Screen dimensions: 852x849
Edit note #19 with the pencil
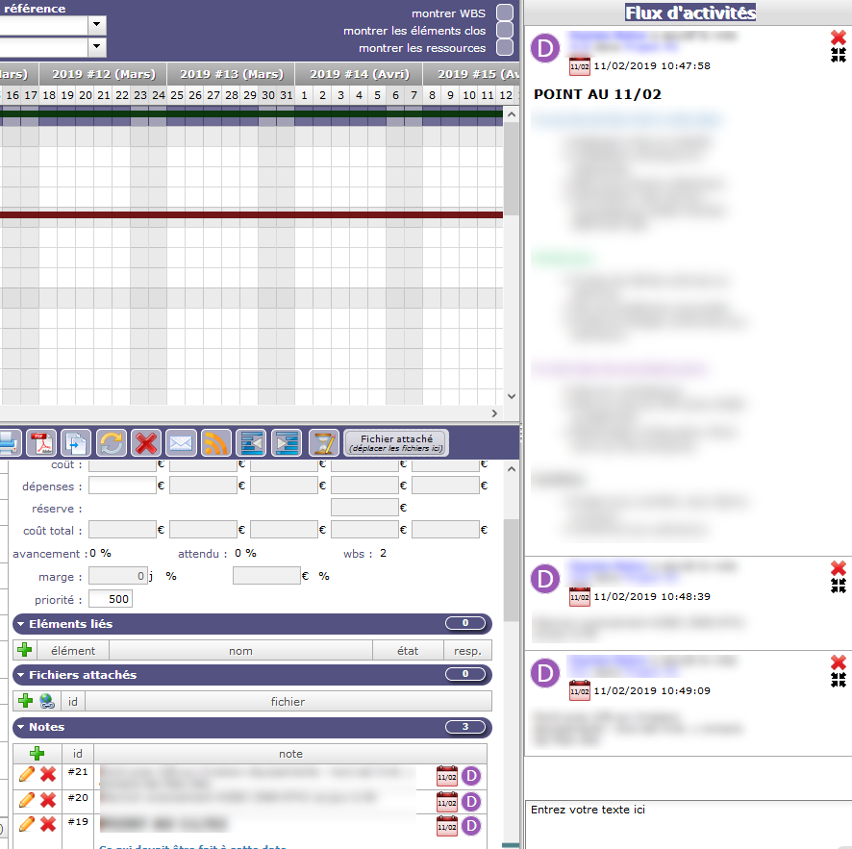pos(27,823)
